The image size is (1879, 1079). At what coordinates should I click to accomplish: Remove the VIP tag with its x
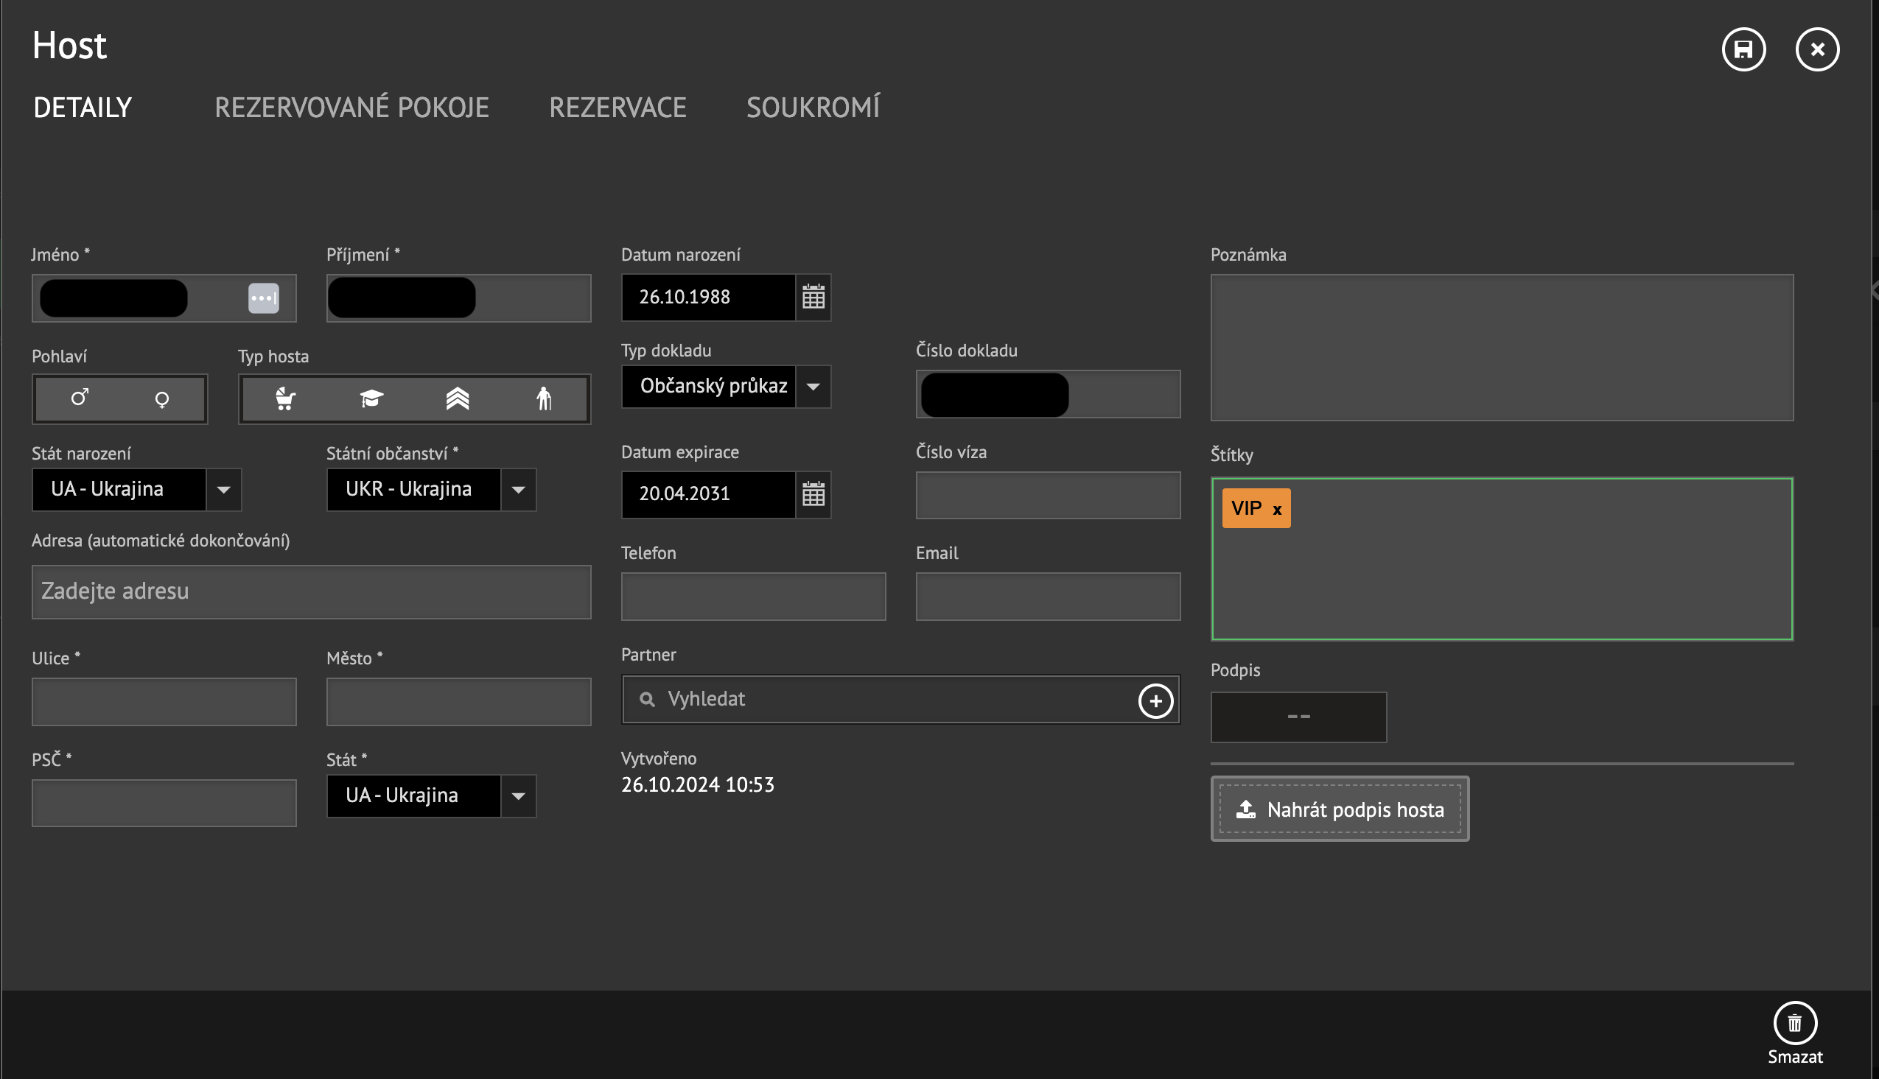(x=1277, y=510)
